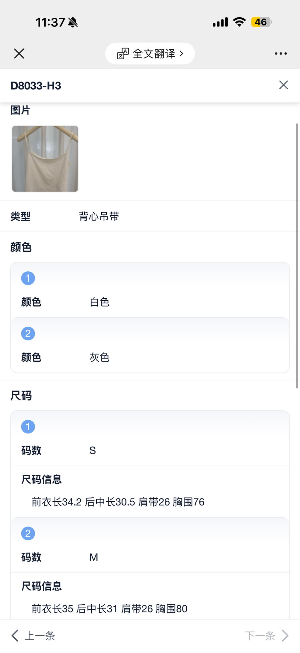Open the camisole product image thumbnail
The width and height of the screenshot is (300, 653).
click(45, 159)
